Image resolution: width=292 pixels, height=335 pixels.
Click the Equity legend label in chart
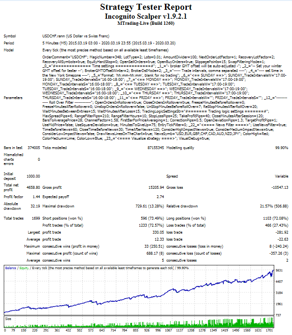coord(24,268)
